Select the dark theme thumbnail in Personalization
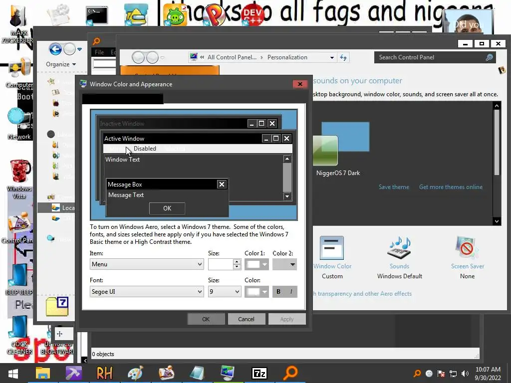Viewport: 511px width, 383px height. click(x=341, y=143)
